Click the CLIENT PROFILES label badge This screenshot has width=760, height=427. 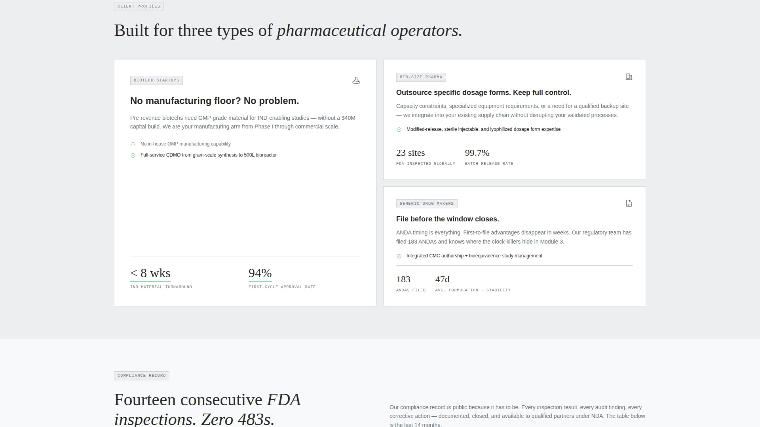[139, 6]
